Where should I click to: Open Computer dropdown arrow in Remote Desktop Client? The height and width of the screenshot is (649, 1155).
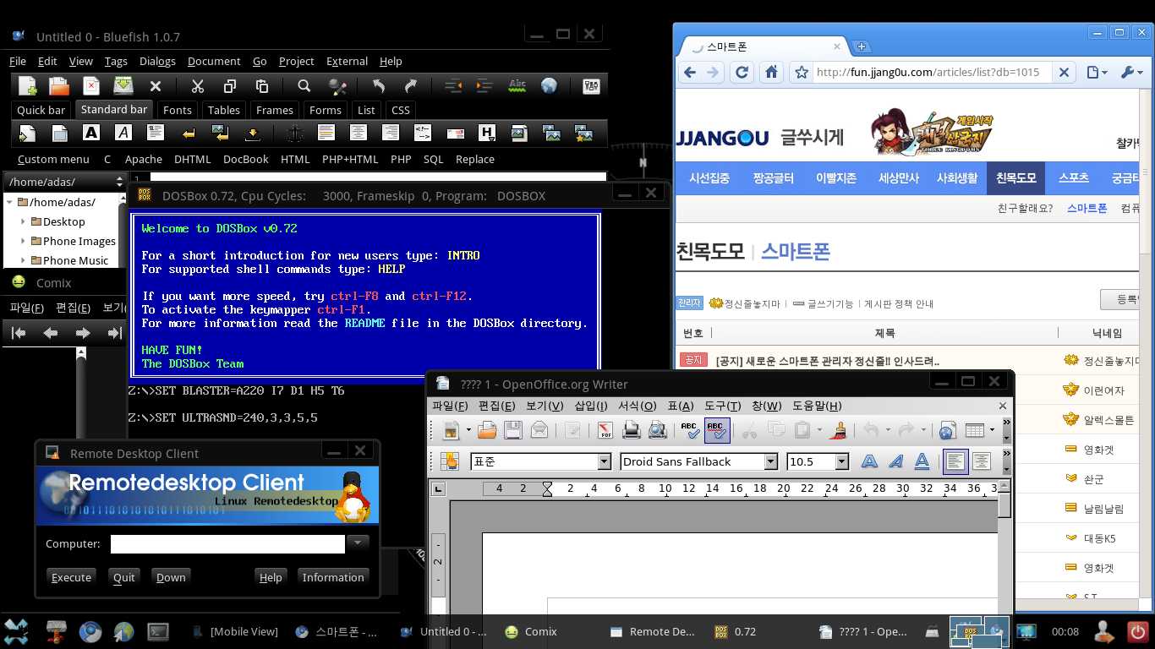(359, 543)
